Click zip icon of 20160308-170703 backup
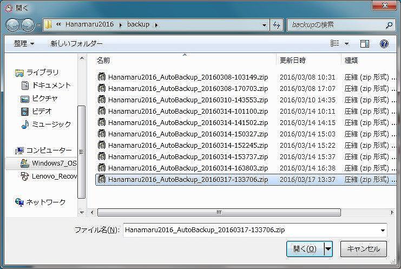Image resolution: width=401 pixels, height=269 pixels. pyautogui.click(x=102, y=88)
